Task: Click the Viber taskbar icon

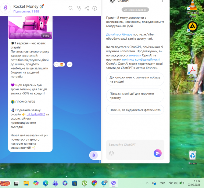Action: coord(114,183)
